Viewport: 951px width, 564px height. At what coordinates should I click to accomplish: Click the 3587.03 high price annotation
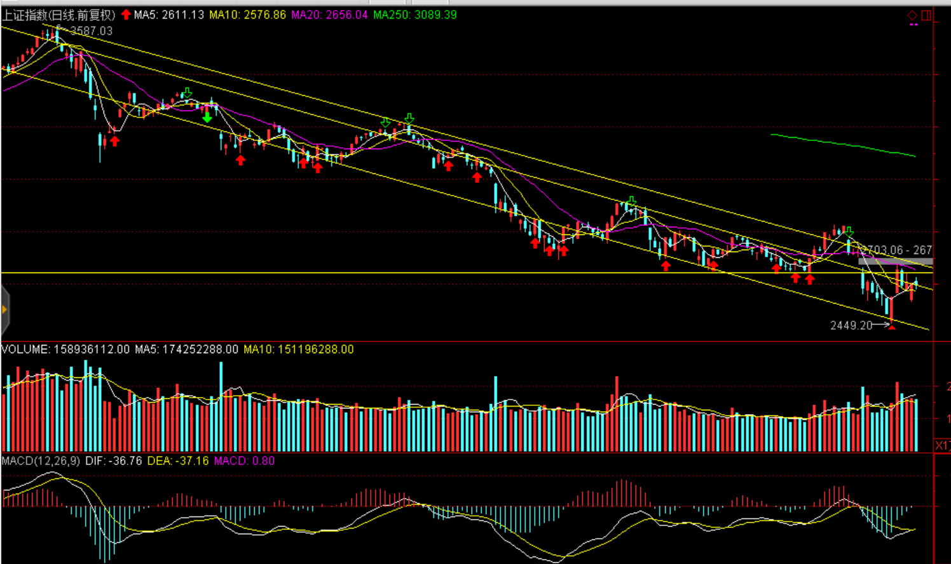pos(91,30)
